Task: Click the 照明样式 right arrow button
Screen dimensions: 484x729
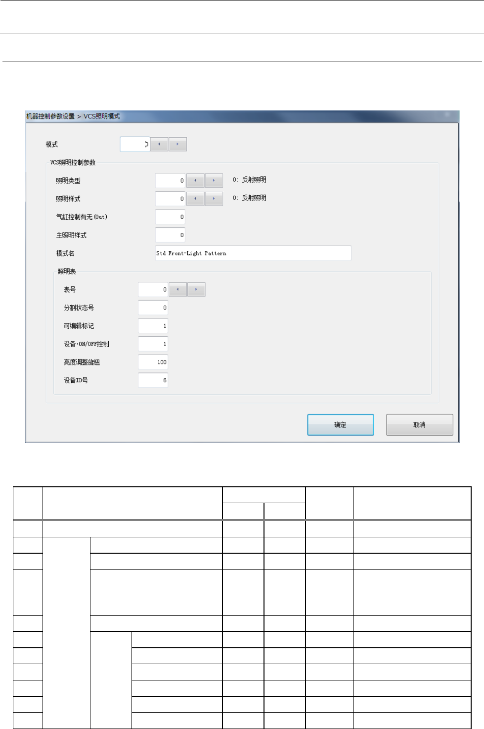Action: pyautogui.click(x=214, y=199)
